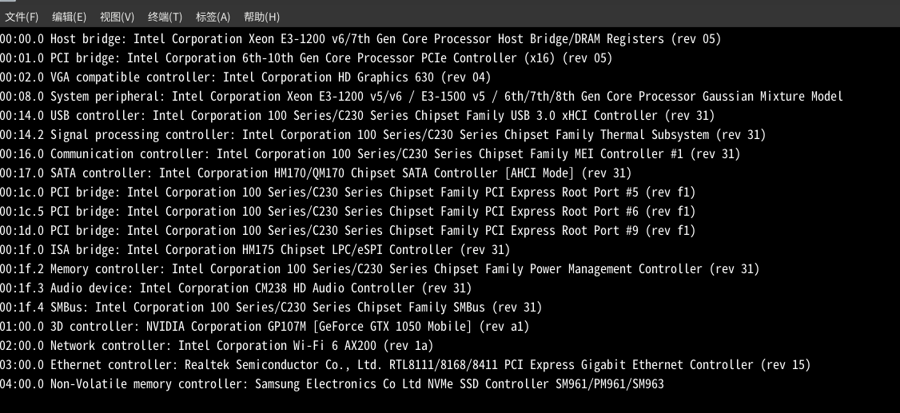The height and width of the screenshot is (413, 900).
Task: Click the Signal processing controller line
Action: pos(382,135)
